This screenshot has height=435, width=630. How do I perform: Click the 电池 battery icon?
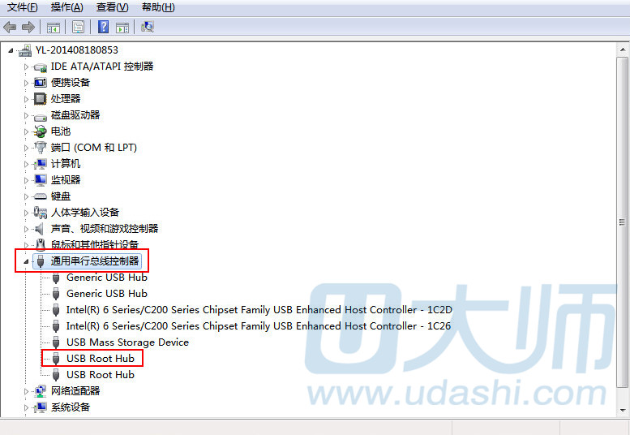[41, 131]
